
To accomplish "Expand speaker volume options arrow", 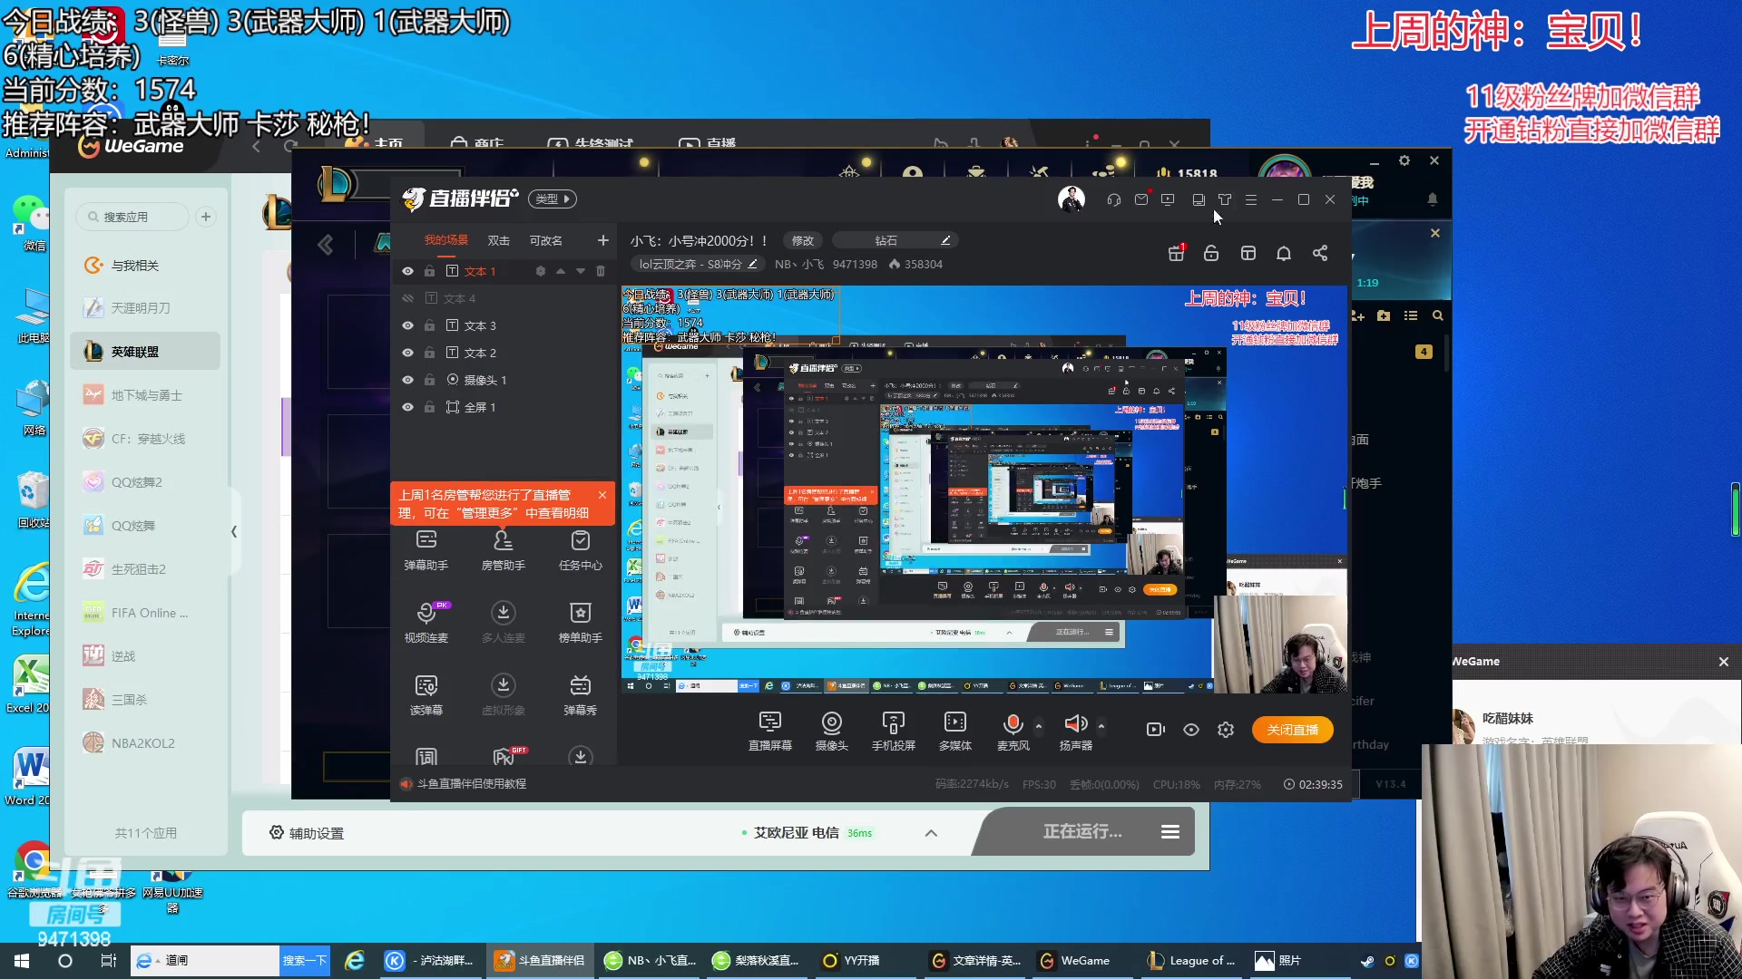I will pyautogui.click(x=1101, y=726).
